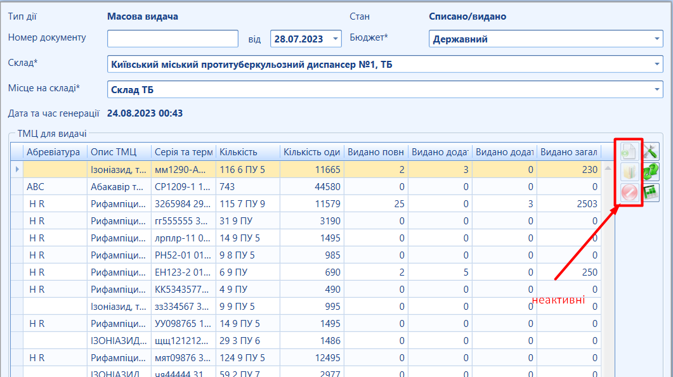
Task: Expand the Місце на складі combo box
Action: [657, 89]
